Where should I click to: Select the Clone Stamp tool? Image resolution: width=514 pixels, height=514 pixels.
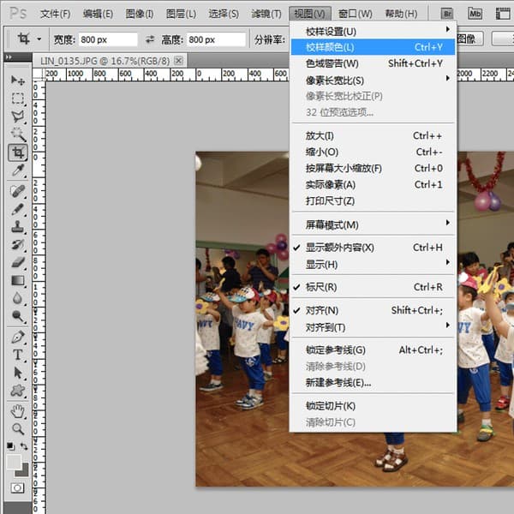tap(17, 227)
